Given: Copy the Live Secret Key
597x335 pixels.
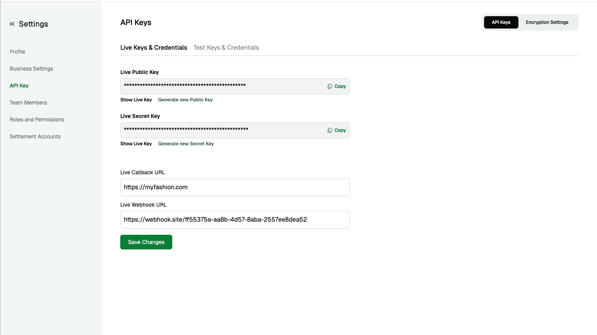Looking at the screenshot, I should [x=336, y=130].
